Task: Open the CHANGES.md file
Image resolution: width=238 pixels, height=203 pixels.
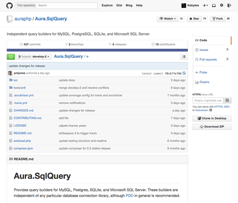Action: [23, 110]
